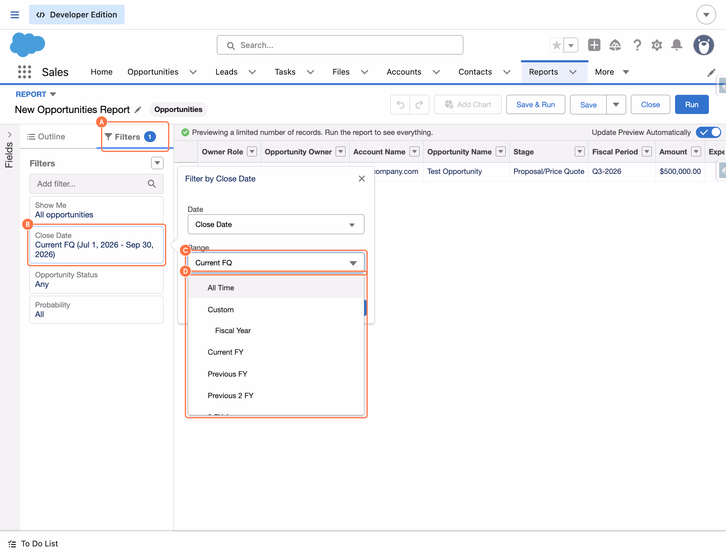Open Fiscal Period column menu arrow
The image size is (726, 556).
click(647, 151)
